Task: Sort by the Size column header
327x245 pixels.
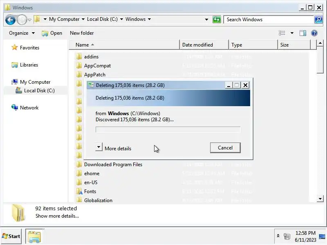Action: [294, 45]
